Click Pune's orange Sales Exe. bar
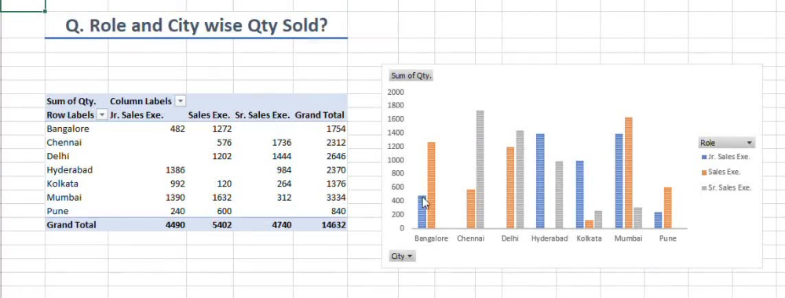Viewport: 785px width, 298px height. 668,208
